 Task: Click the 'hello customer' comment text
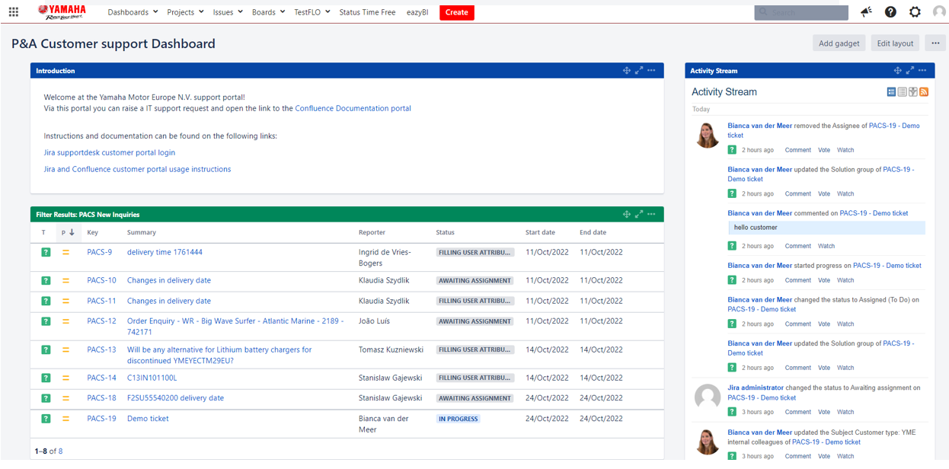coord(756,228)
